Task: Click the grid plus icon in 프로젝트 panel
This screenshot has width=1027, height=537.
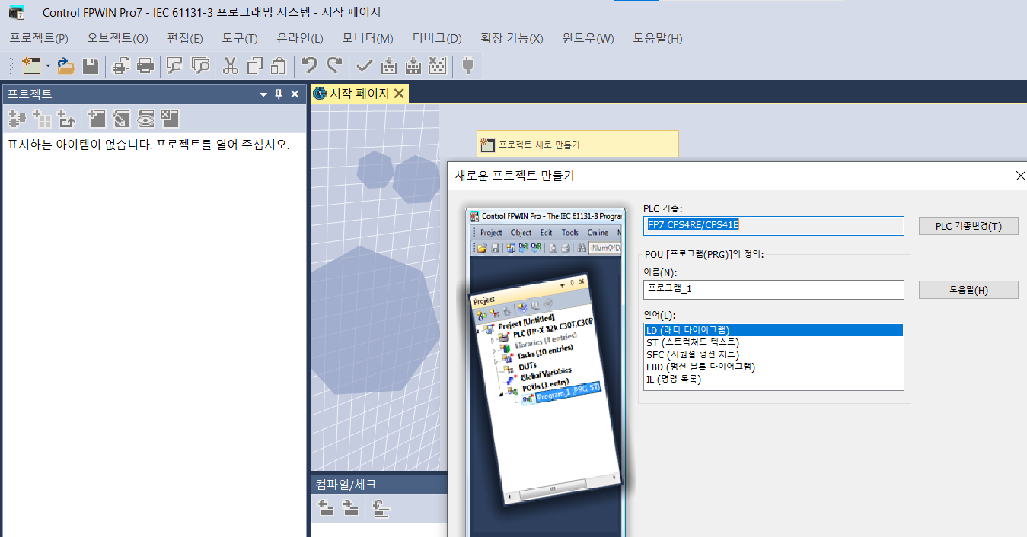Action: click(x=42, y=119)
